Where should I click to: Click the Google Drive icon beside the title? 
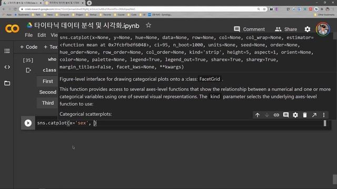click(x=29, y=25)
